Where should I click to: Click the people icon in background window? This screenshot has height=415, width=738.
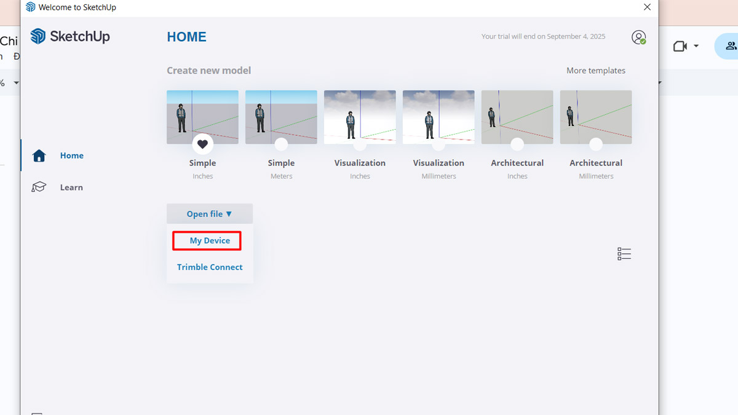pyautogui.click(x=731, y=46)
